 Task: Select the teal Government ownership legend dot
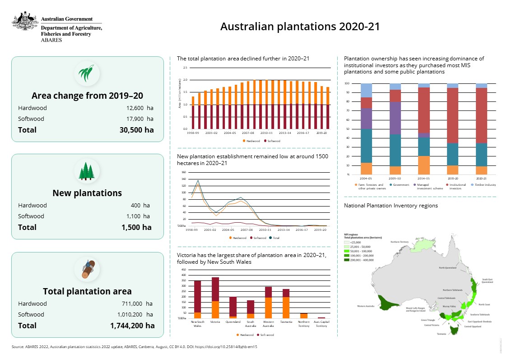(x=391, y=184)
